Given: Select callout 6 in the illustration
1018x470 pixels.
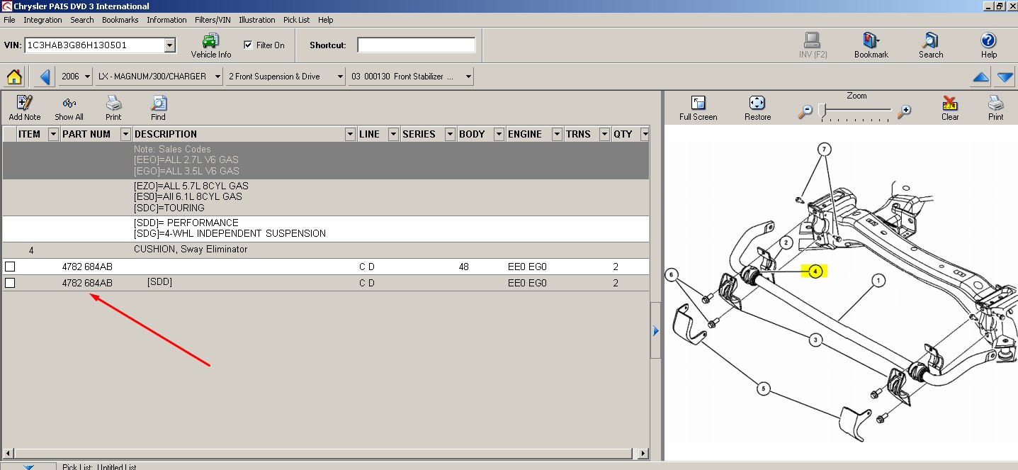Looking at the screenshot, I should point(673,274).
